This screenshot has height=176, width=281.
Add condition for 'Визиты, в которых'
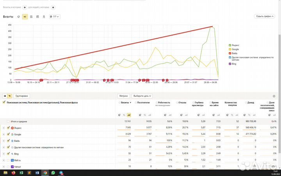click(25, 7)
